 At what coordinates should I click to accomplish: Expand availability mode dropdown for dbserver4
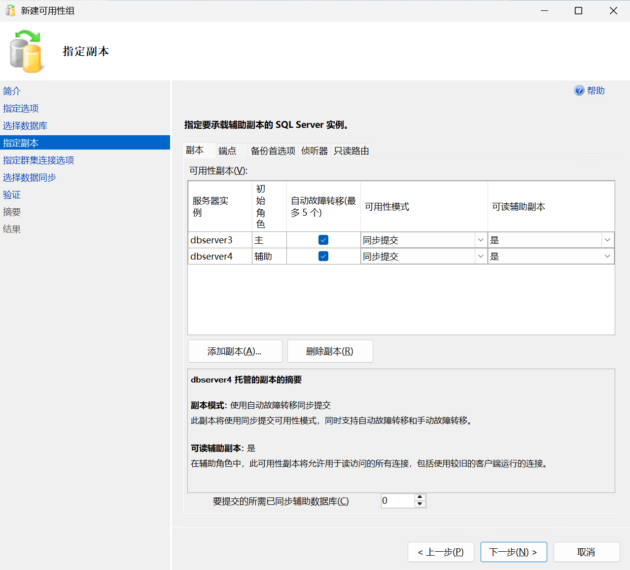(480, 256)
